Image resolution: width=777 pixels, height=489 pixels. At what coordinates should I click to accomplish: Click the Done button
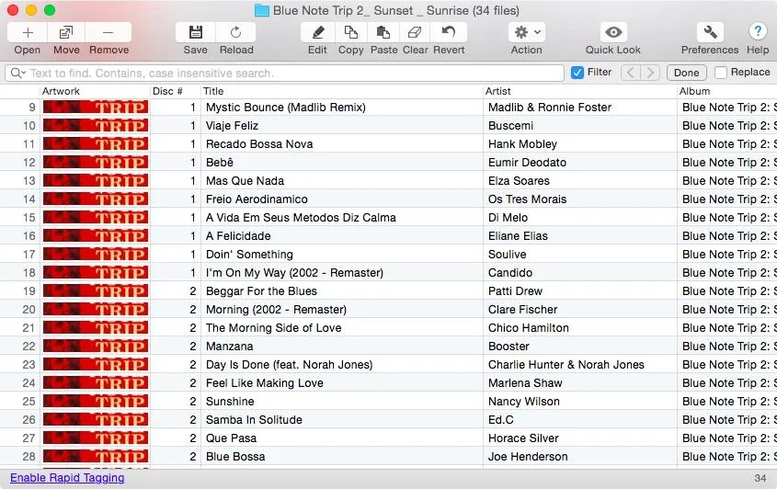[686, 73]
